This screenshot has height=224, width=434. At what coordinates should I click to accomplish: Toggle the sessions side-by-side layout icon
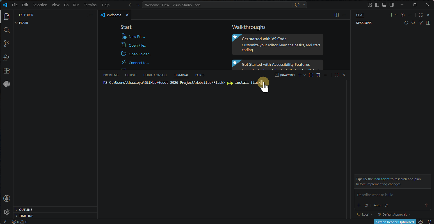[x=428, y=23]
